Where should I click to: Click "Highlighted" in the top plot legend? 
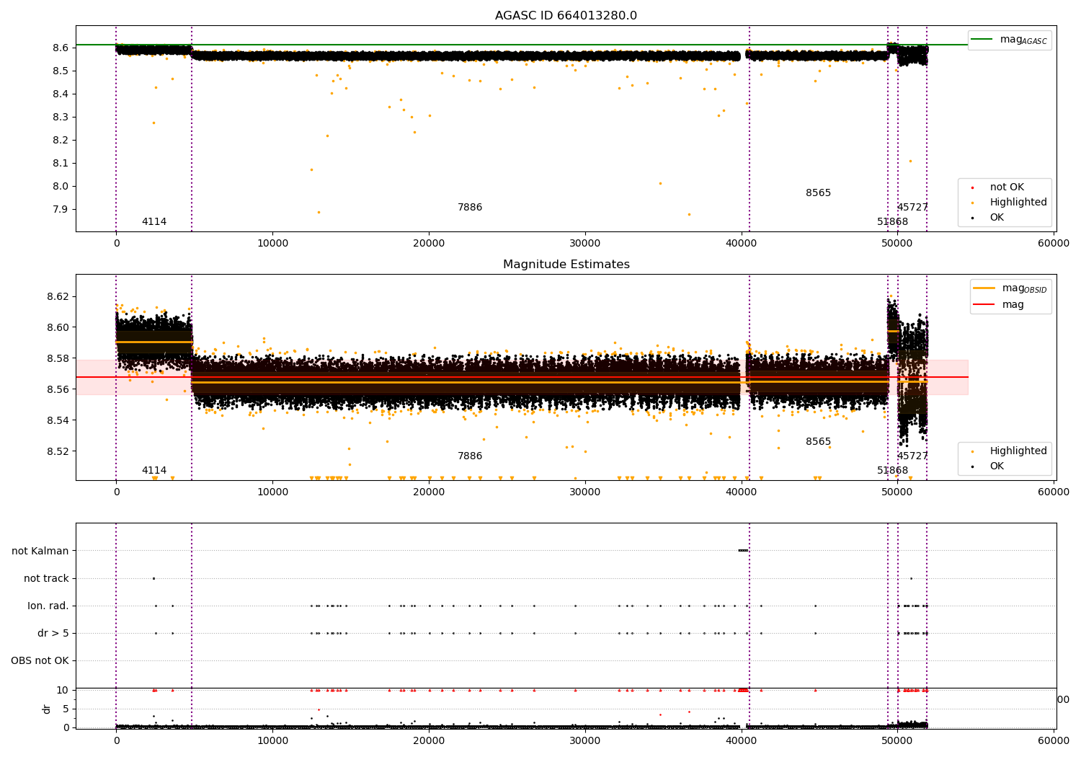click(x=1018, y=202)
